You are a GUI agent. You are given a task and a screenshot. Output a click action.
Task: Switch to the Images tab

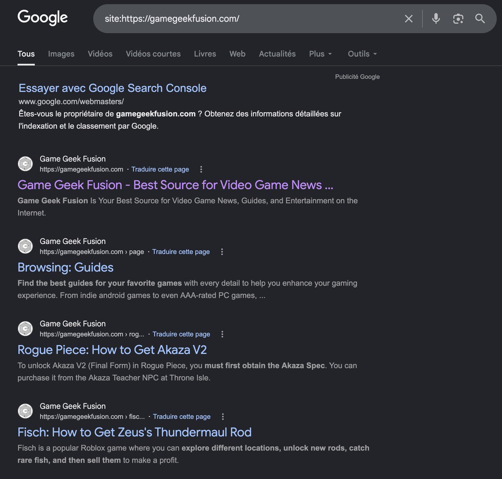(x=61, y=54)
